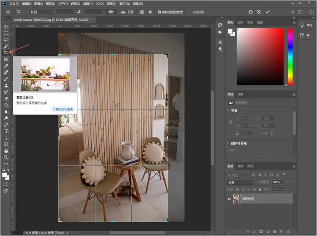Image resolution: width=317 pixels, height=236 pixels.
Task: Collapse the Align and Distribute section
Action: tap(228, 143)
